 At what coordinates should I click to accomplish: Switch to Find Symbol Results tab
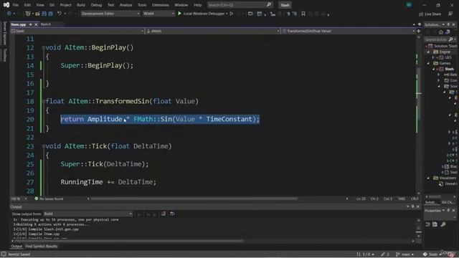pos(42,247)
